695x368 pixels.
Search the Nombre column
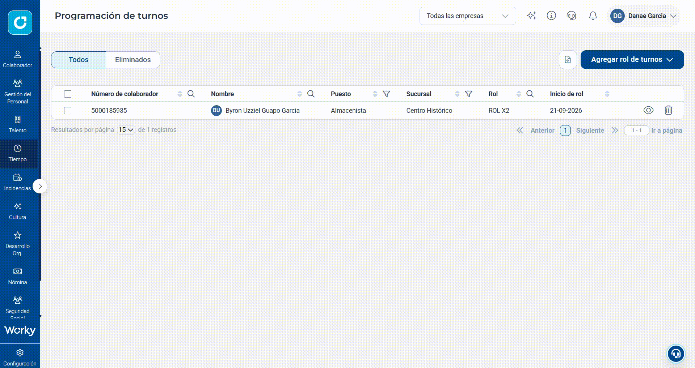click(x=311, y=94)
